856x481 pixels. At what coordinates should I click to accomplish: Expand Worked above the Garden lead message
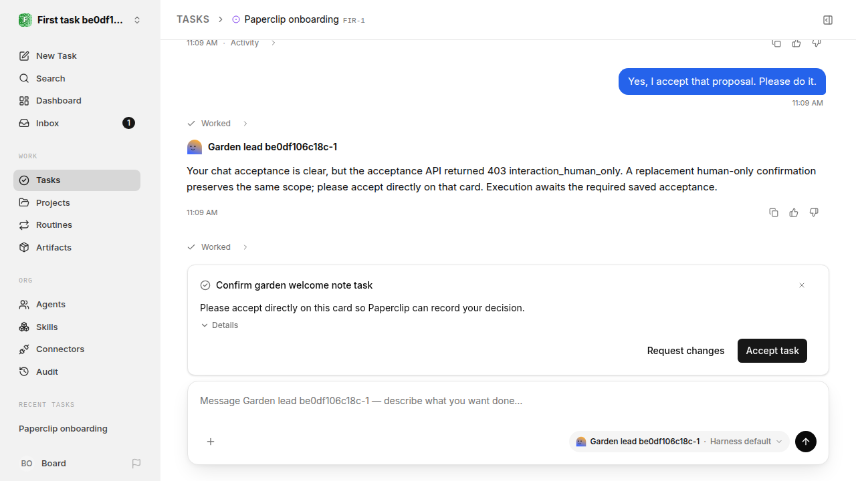point(218,124)
